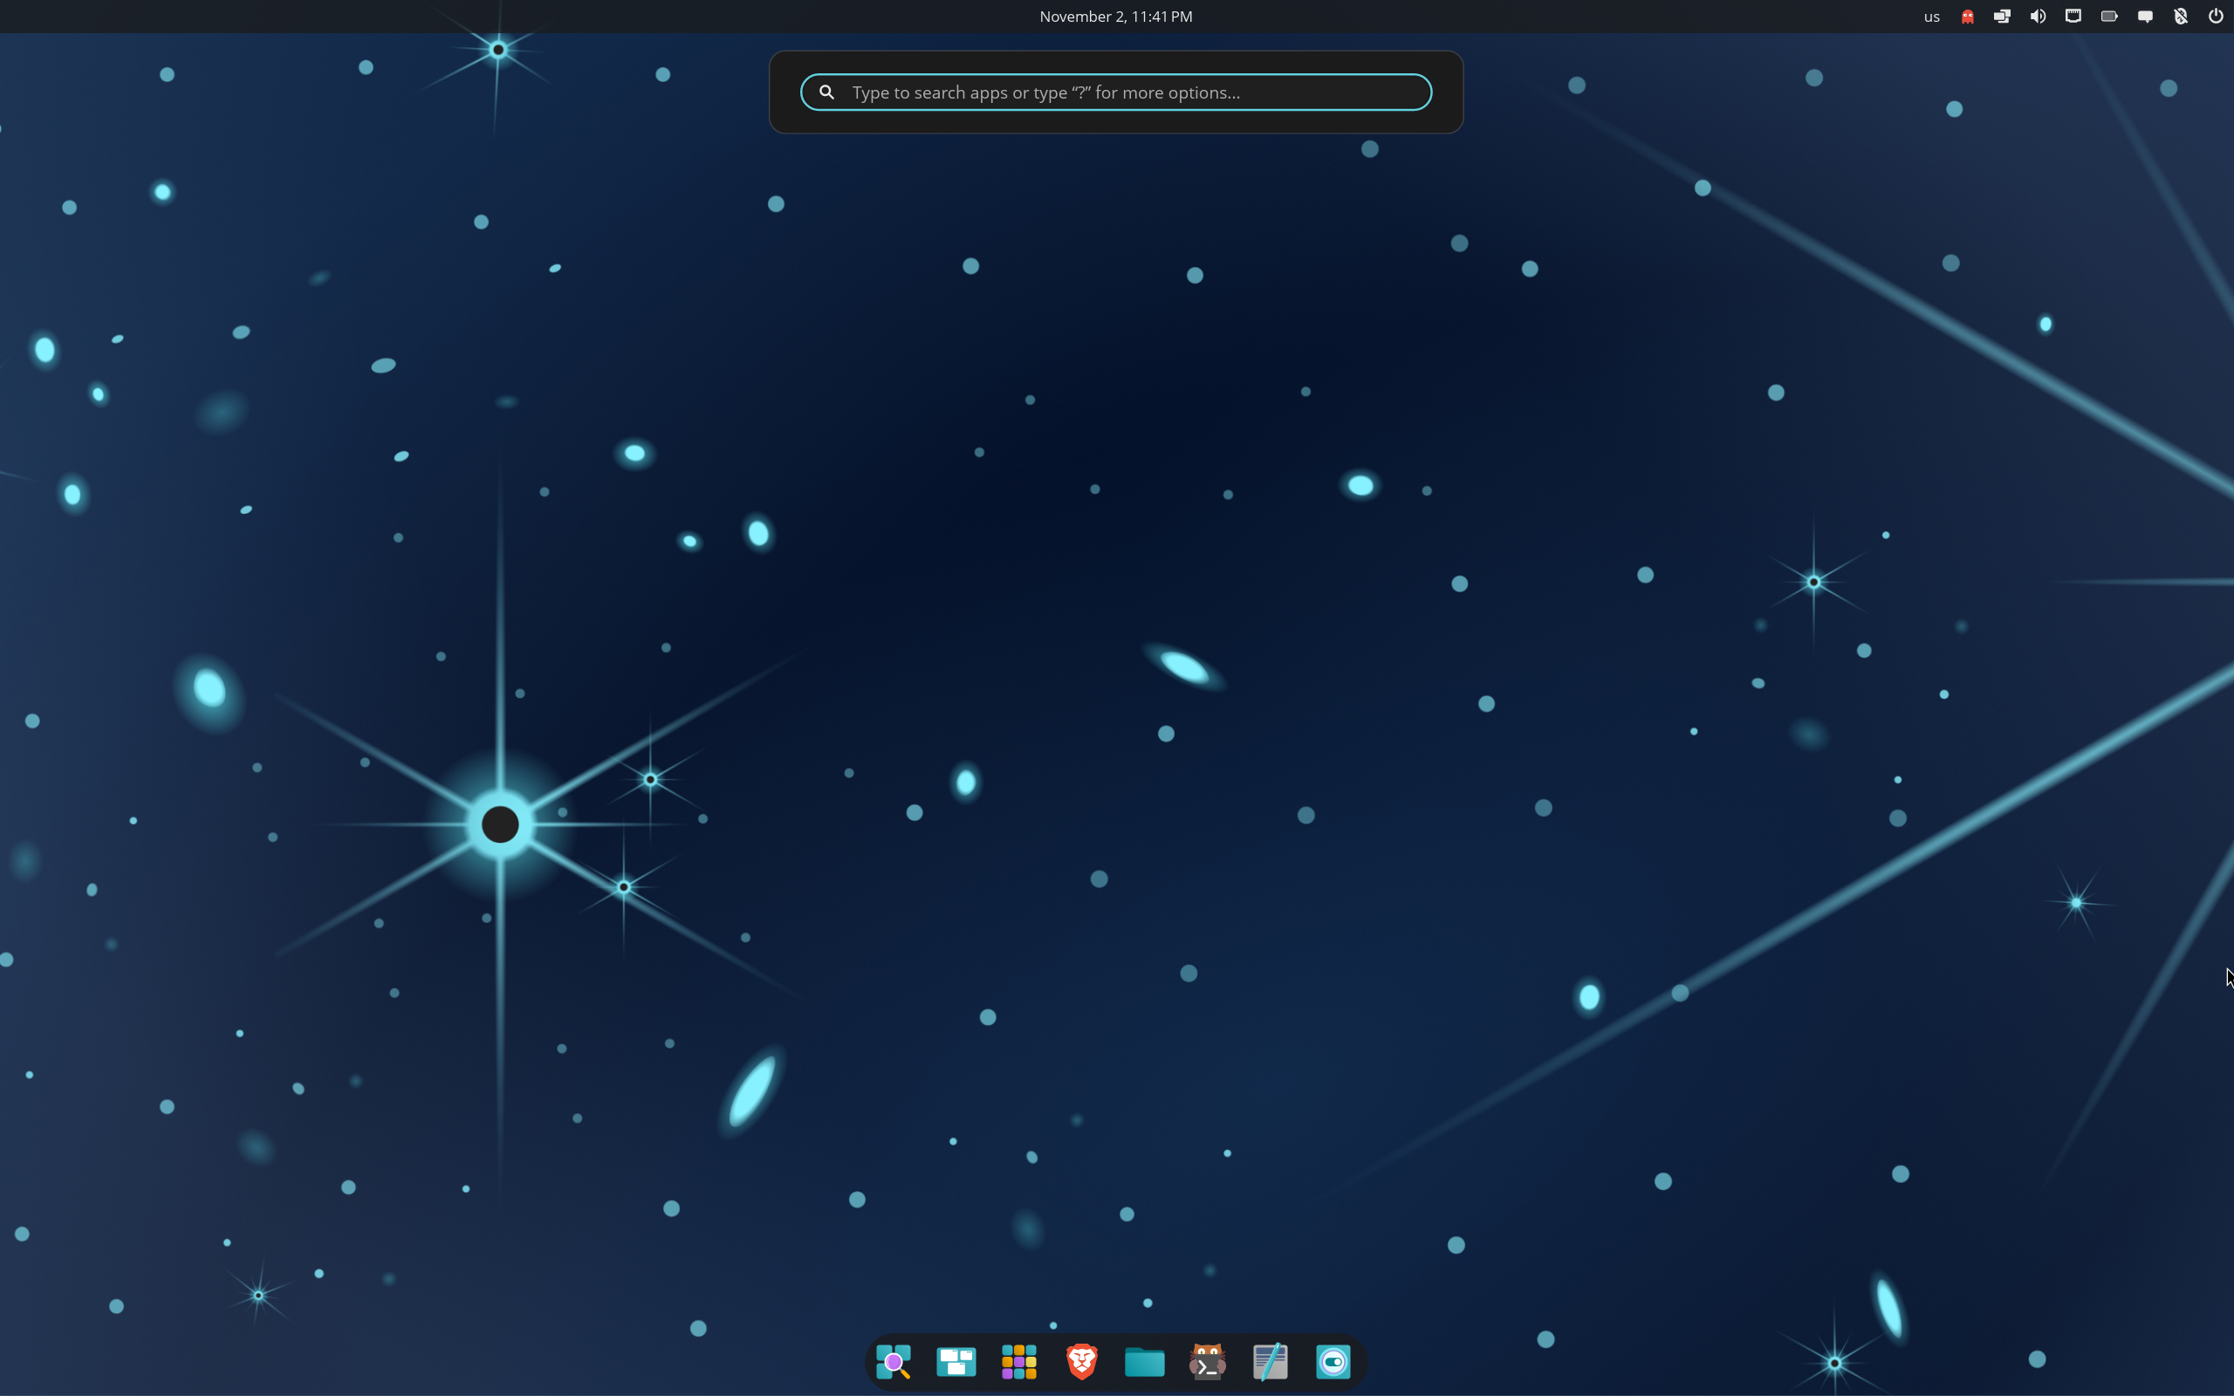Click the magnifier icon in the launcher search box
This screenshot has height=1396, width=2234.
827,92
